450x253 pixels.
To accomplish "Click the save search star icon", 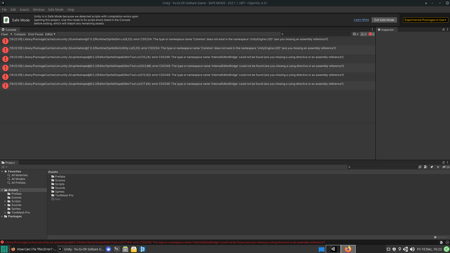I will 438,167.
